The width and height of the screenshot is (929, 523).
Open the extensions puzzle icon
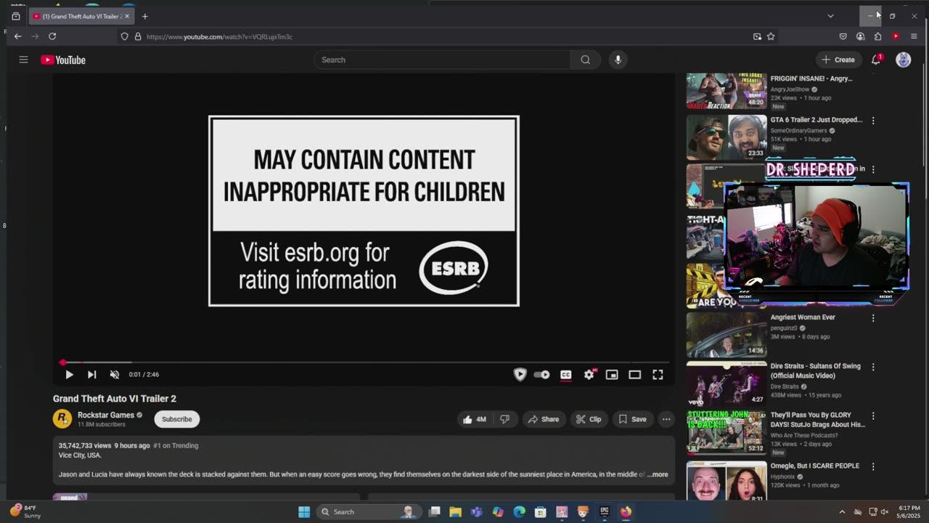[877, 36]
